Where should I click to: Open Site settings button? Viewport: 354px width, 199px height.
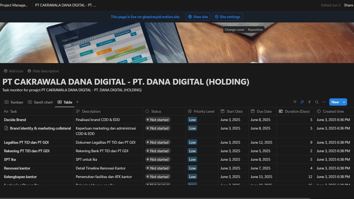(228, 17)
